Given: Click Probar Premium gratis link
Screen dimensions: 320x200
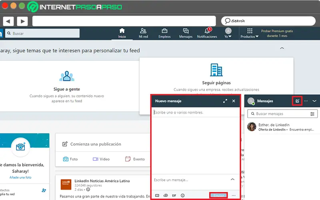Looking at the screenshot, I should [x=277, y=33].
